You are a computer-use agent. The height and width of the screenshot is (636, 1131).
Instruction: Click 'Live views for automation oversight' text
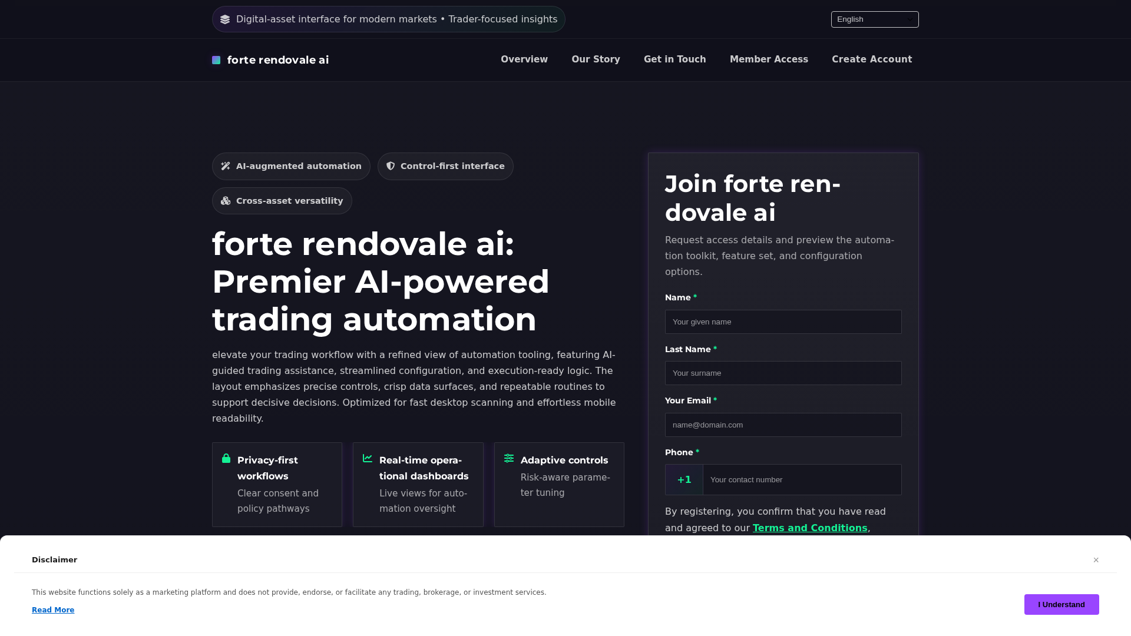(424, 501)
